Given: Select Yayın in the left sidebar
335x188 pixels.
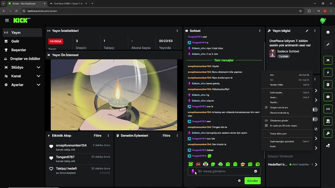Looking at the screenshot, I should coord(22,33).
